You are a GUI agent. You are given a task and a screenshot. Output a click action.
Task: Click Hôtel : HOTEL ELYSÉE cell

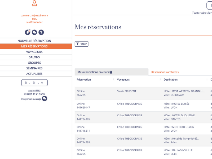(176, 104)
